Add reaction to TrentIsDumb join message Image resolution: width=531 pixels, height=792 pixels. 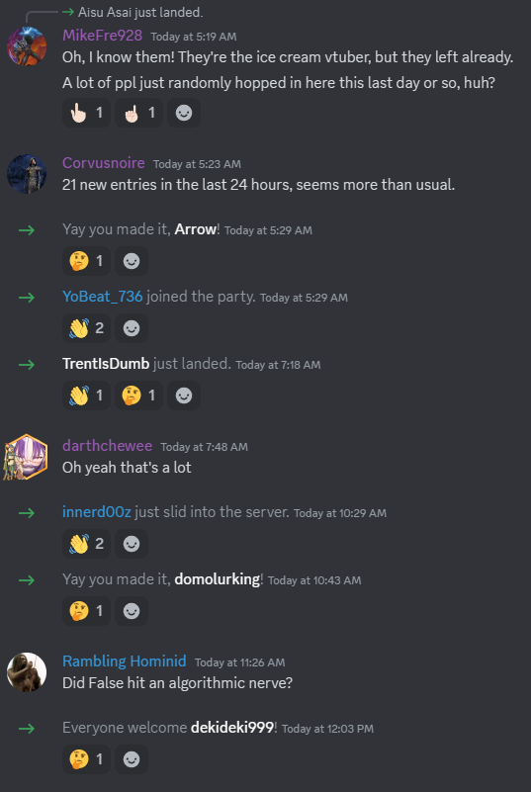pyautogui.click(x=183, y=396)
